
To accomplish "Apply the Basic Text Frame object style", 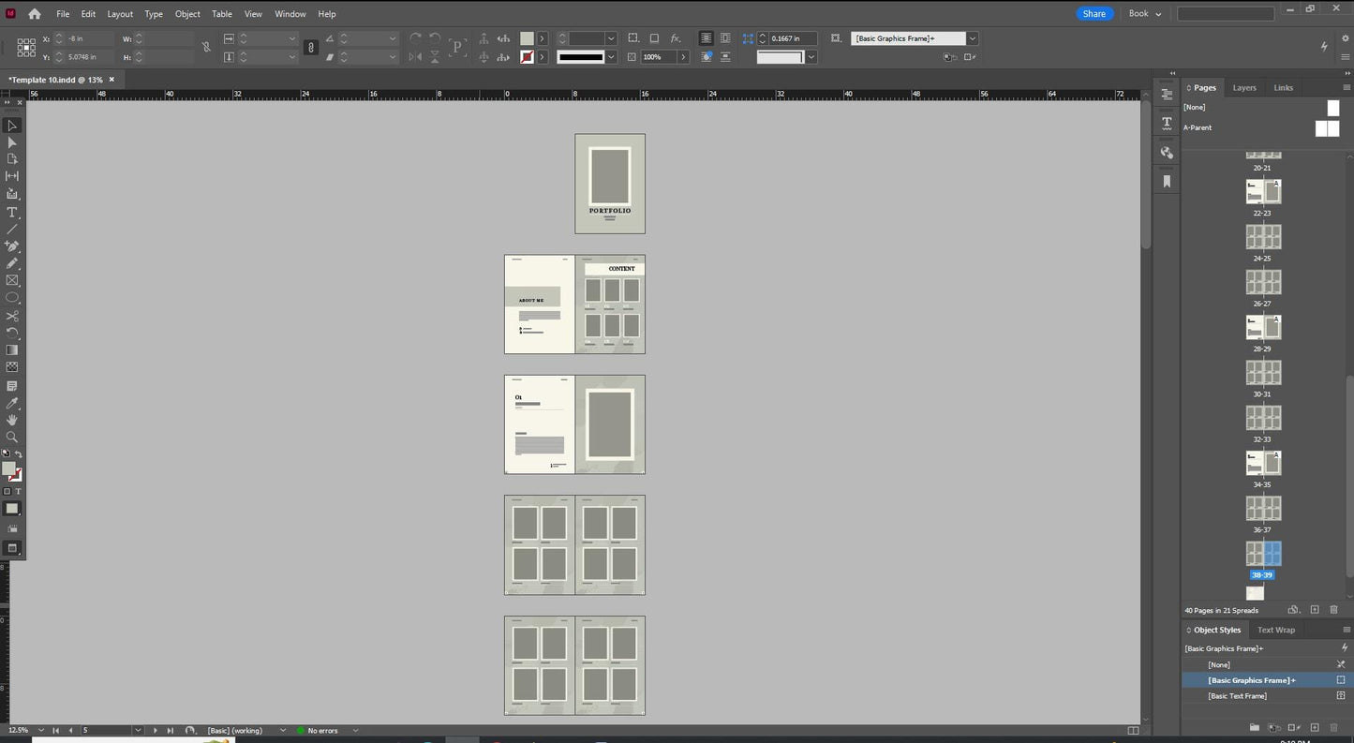I will pyautogui.click(x=1237, y=696).
